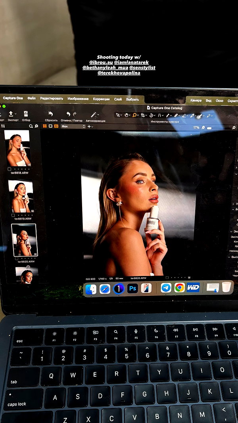Click the redo arrow above Отмена / Повтор
The height and width of the screenshot is (423, 238).
point(75,114)
